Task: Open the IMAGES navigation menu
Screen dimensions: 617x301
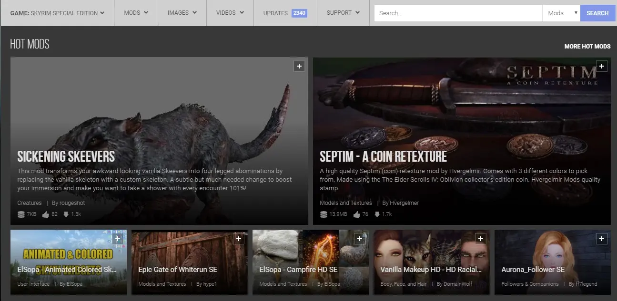Action: point(182,13)
